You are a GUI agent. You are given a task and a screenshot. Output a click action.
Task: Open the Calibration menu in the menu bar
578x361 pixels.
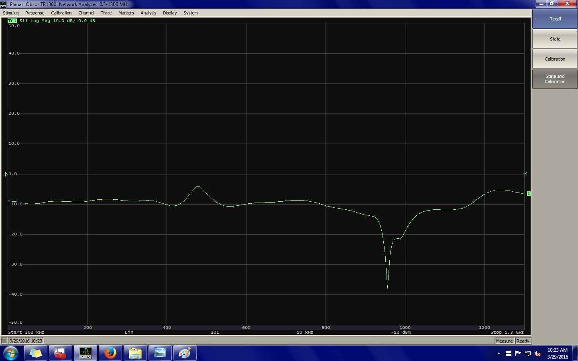(x=61, y=13)
